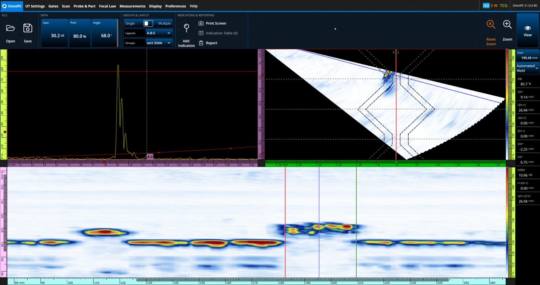Activate the Zoom magnifier tool
This screenshot has width=540, height=285.
coord(507,25)
